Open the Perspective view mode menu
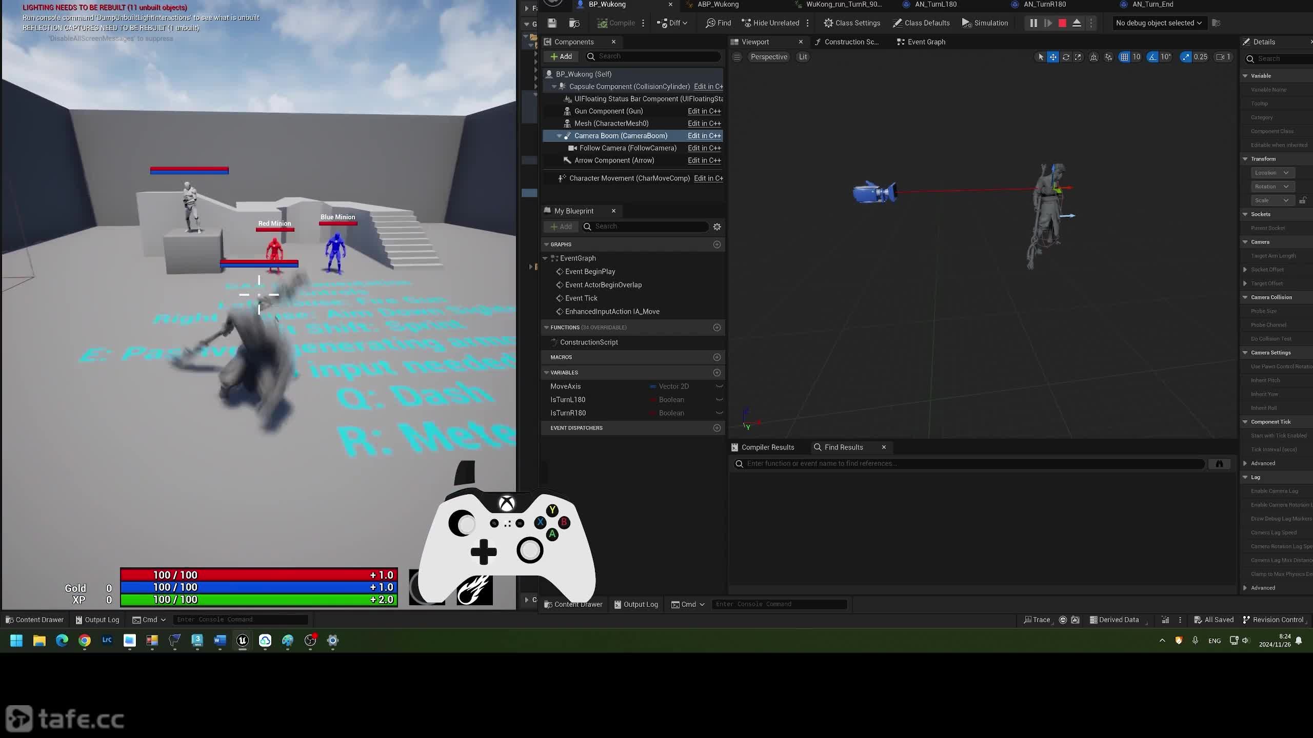 769,57
